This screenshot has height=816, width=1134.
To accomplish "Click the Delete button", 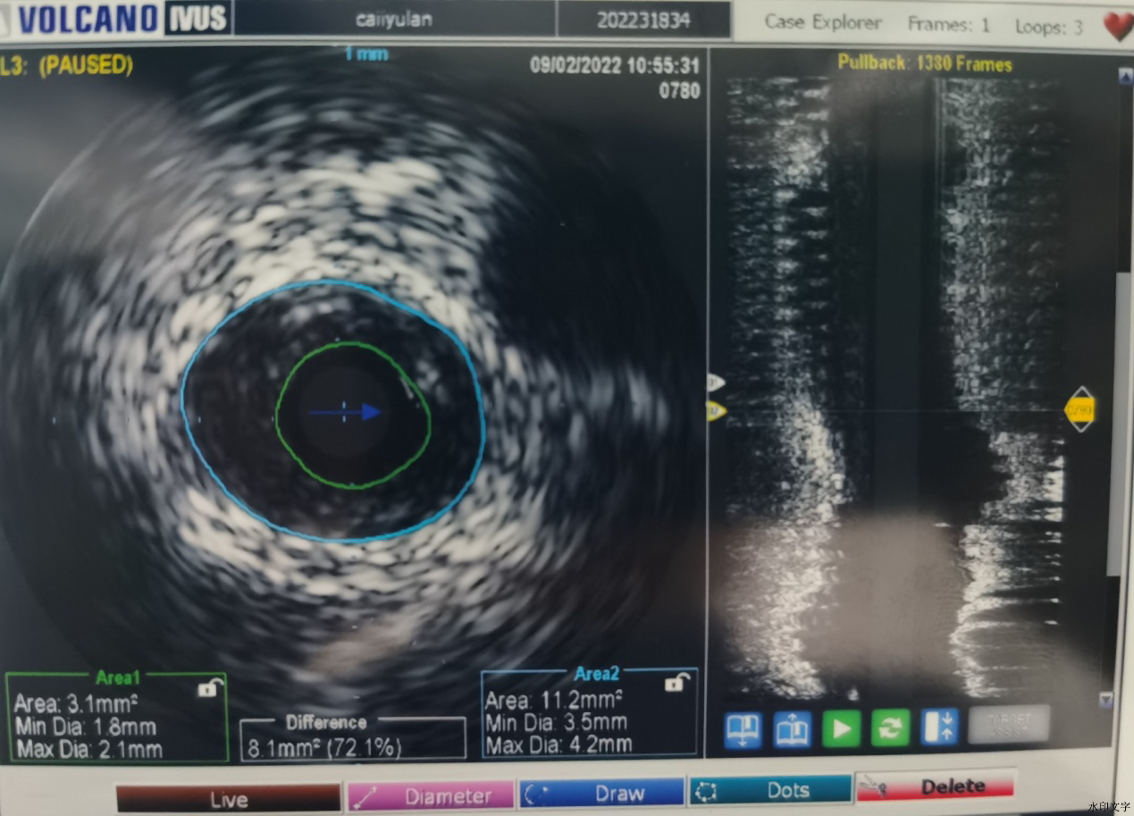I will (x=935, y=787).
